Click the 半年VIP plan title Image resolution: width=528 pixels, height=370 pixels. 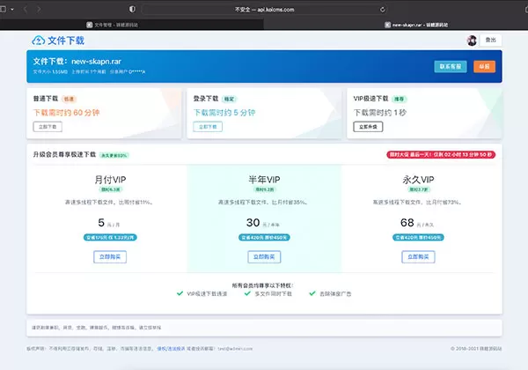point(264,180)
